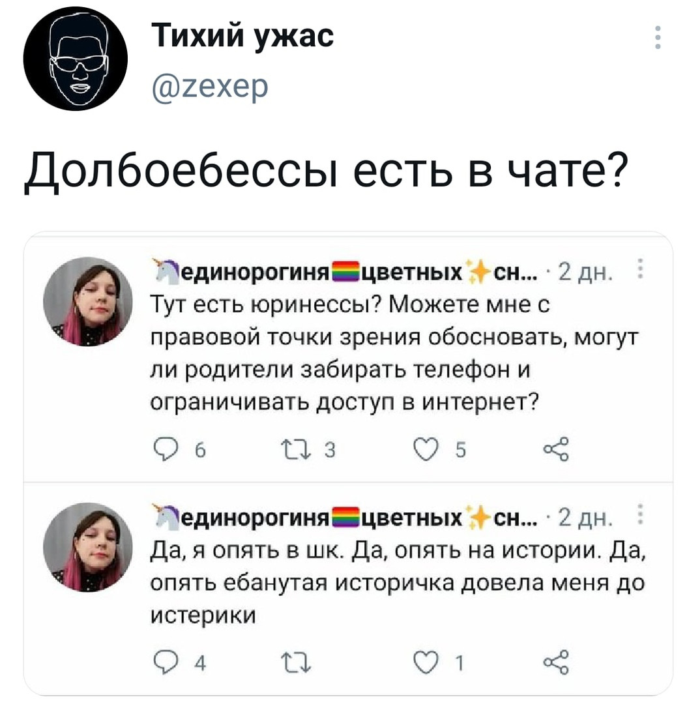Open avatar of first quoted tweet author

(88, 301)
